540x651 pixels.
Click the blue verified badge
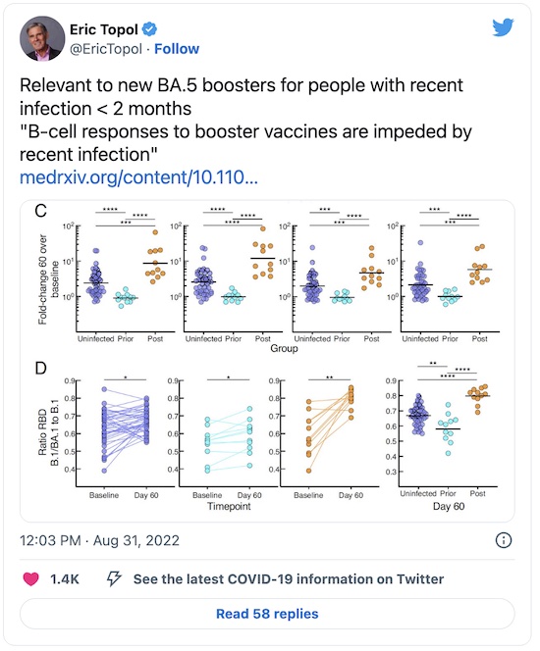point(149,29)
